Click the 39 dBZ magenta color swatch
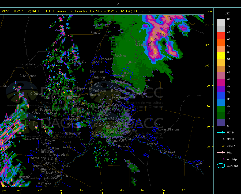Viewport: 241px width, 194px height. pyautogui.click(x=221, y=82)
